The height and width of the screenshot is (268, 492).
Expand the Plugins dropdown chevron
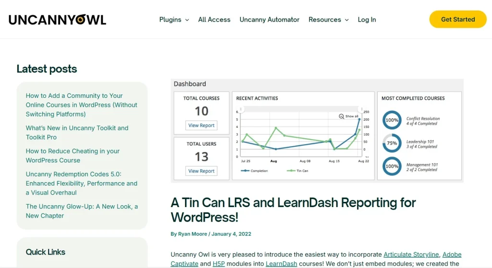pyautogui.click(x=187, y=20)
